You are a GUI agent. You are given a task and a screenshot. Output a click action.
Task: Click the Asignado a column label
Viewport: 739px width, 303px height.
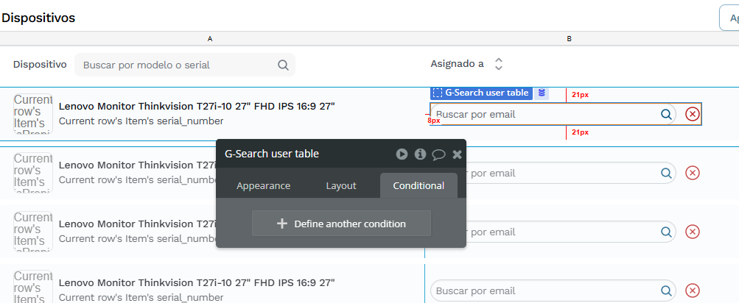[x=457, y=64]
